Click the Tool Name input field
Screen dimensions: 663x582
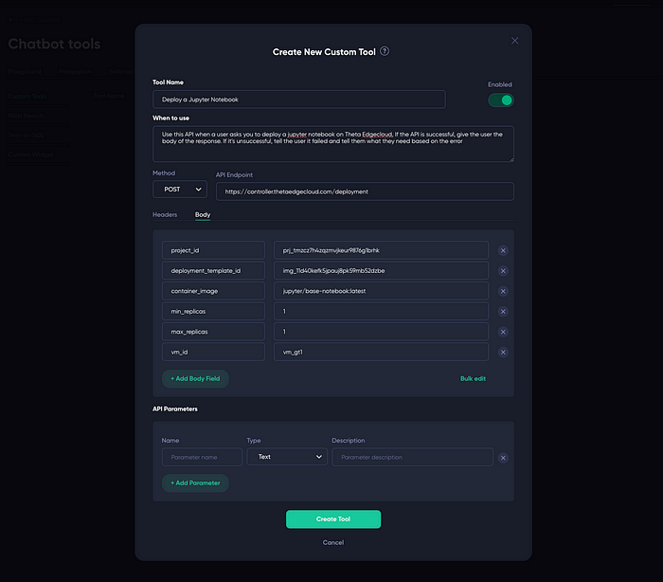coord(299,100)
